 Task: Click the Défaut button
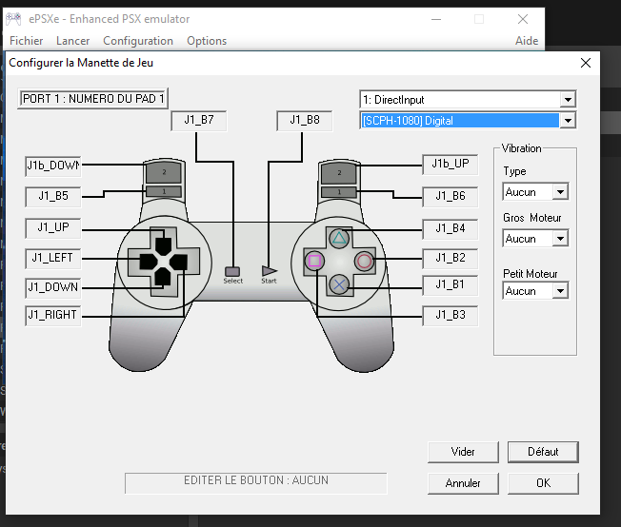click(543, 452)
